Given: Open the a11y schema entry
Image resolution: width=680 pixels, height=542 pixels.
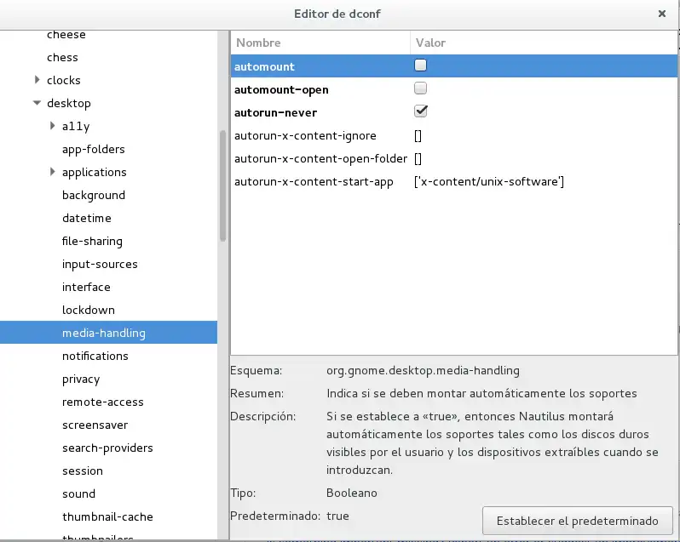Looking at the screenshot, I should point(76,127).
